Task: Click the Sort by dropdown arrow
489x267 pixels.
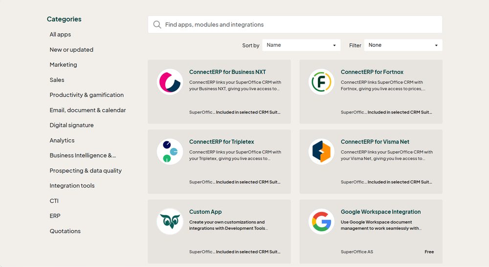Action: tap(334, 45)
